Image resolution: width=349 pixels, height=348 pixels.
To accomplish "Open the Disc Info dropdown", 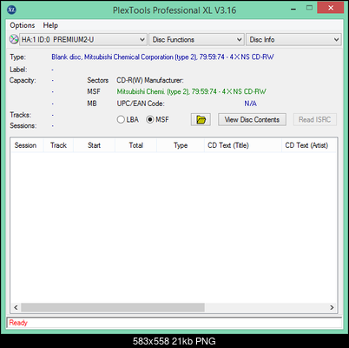I will (293, 39).
